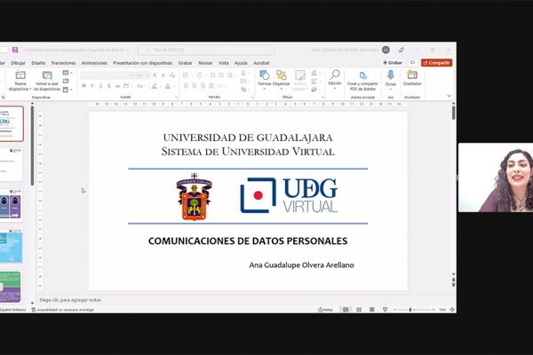This screenshot has width=533, height=355.
Task: Open the comments pane icon
Action: click(412, 63)
